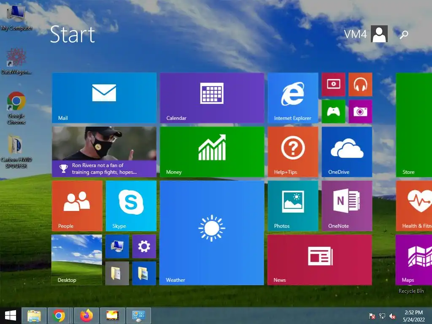432x324 pixels.
Task: Open the Calendar tile
Action: coord(212,98)
